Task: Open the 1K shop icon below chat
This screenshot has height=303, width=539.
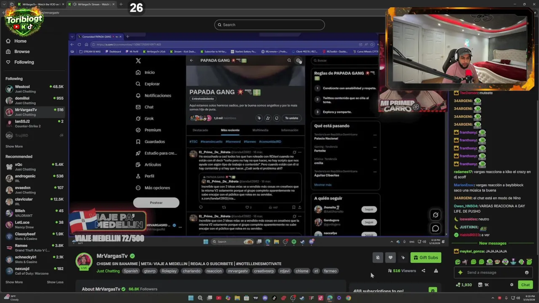Action: [x=483, y=285]
